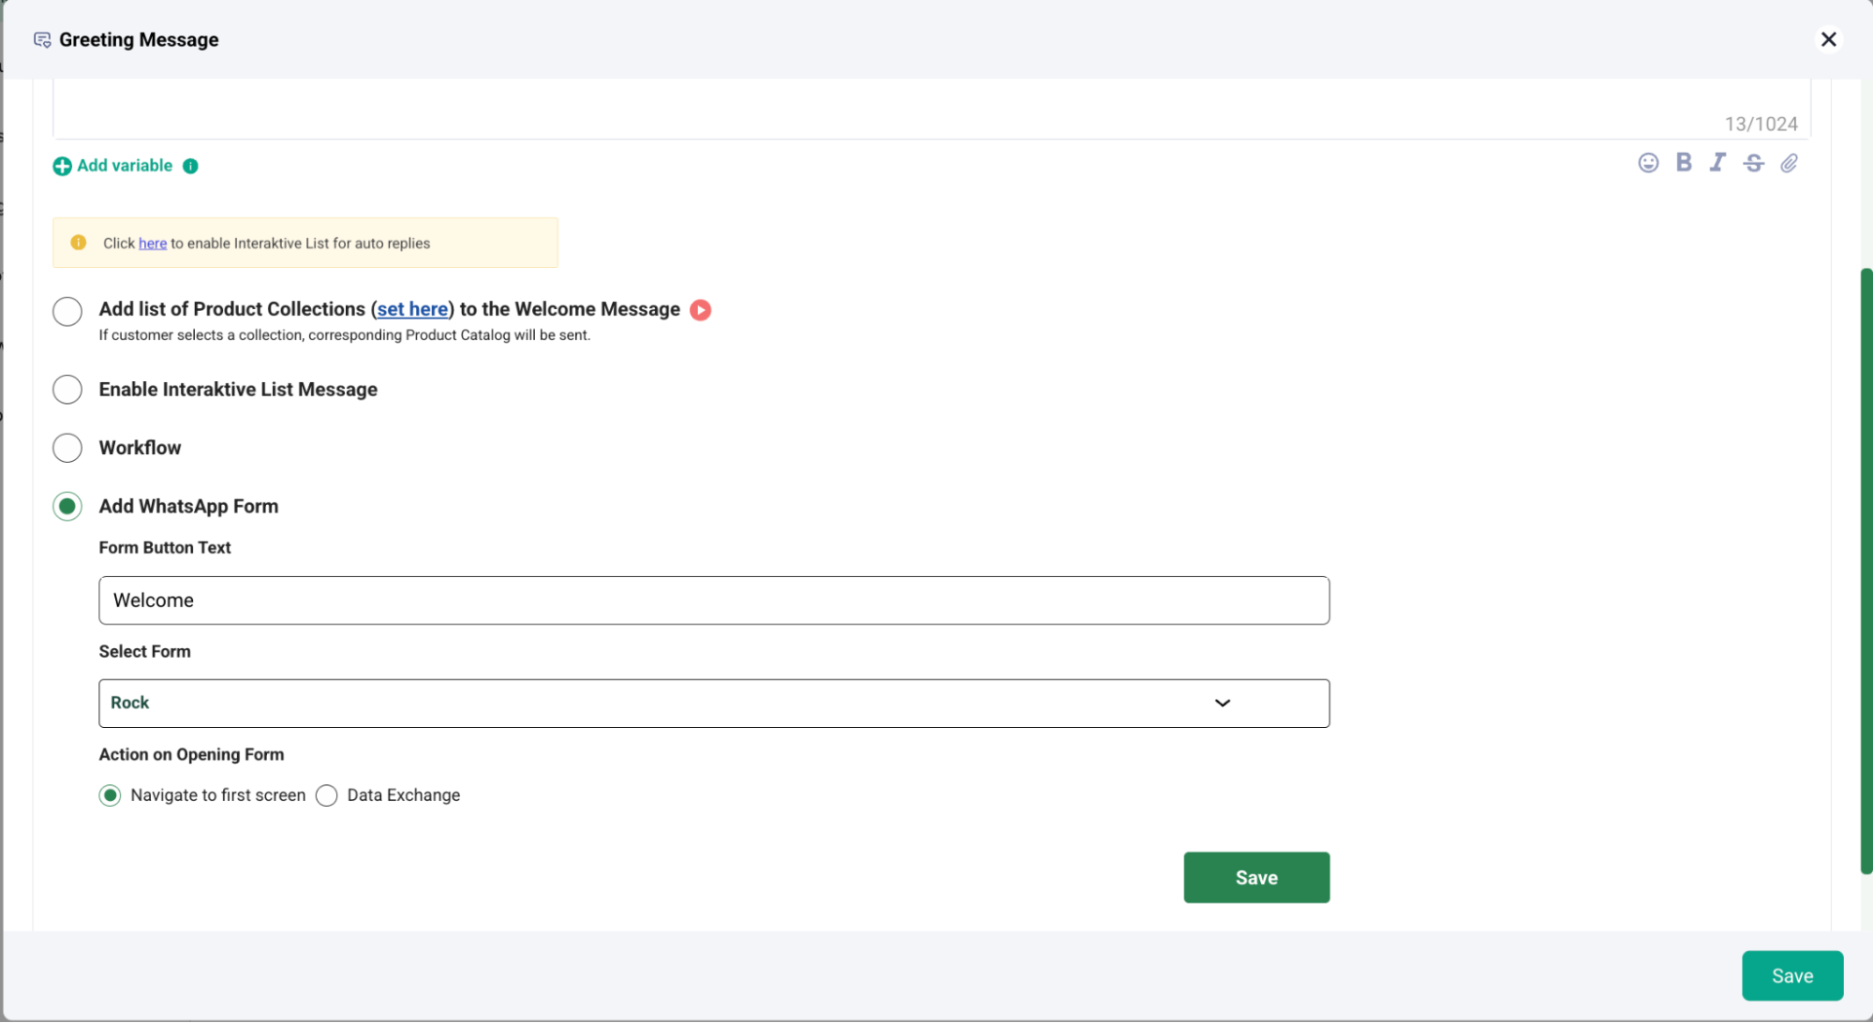This screenshot has width=1873, height=1023.
Task: Click the here link to enable Interaktive List
Action: [152, 243]
